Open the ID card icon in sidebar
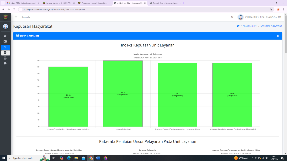The height and width of the screenshot is (161, 287). tap(5, 42)
